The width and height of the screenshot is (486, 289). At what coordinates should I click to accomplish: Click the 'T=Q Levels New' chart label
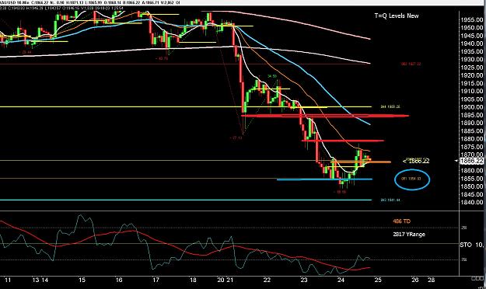(397, 16)
